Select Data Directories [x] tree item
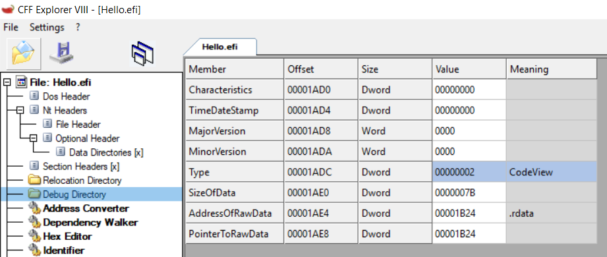607x257 pixels. [106, 152]
